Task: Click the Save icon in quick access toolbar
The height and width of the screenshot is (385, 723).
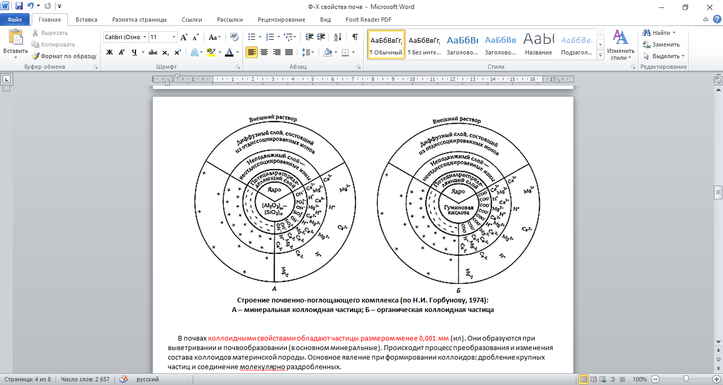Action: click(19, 6)
